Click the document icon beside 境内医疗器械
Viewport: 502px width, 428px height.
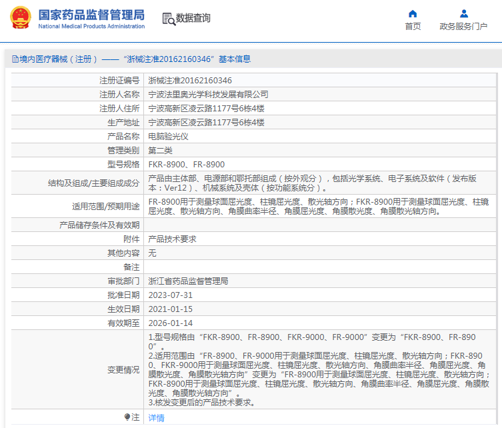[x=14, y=59]
